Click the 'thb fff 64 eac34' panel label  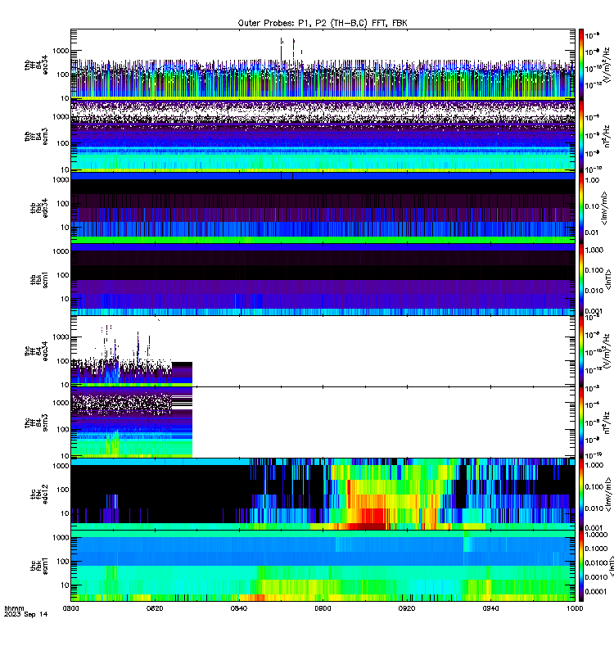(x=36, y=65)
